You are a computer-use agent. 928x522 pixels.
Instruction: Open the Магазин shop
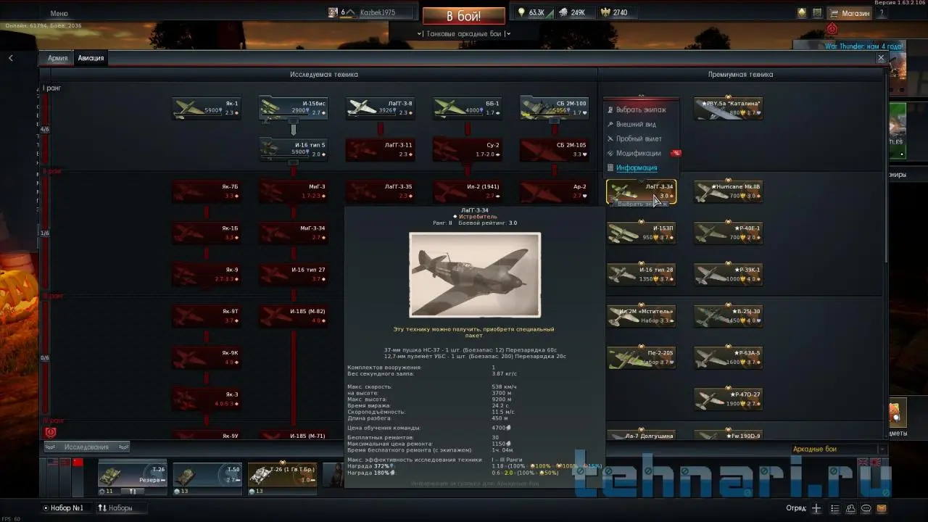pos(848,13)
